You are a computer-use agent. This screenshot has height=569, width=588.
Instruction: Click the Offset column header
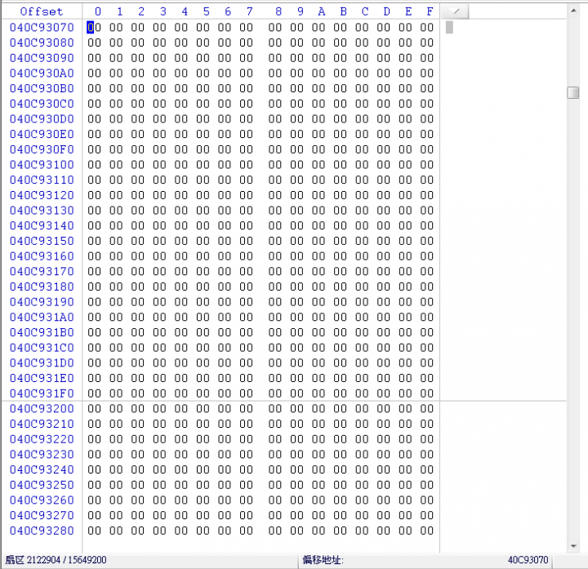pyautogui.click(x=42, y=11)
